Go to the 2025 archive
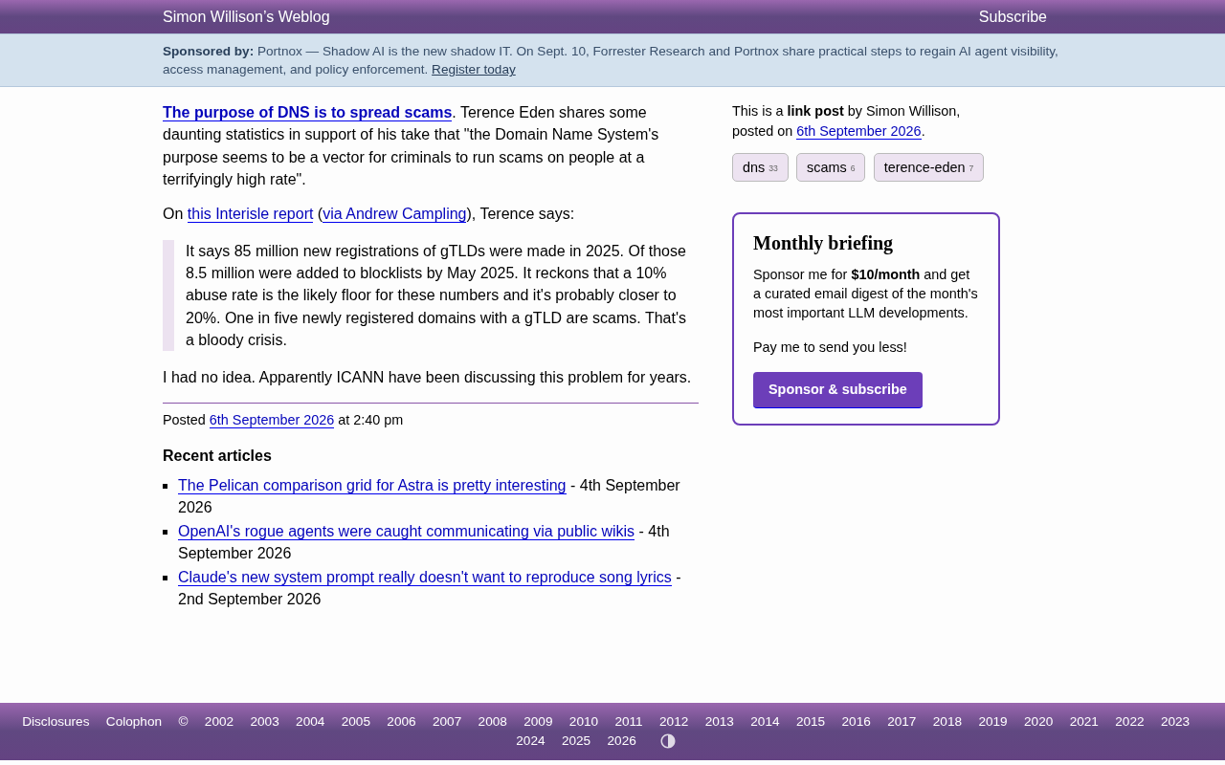 [x=576, y=741]
